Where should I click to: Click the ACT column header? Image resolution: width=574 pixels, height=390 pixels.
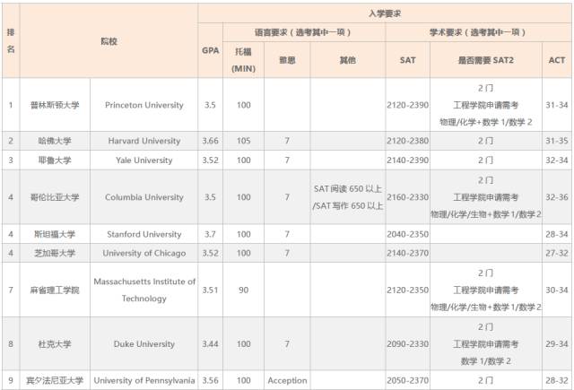(556, 60)
